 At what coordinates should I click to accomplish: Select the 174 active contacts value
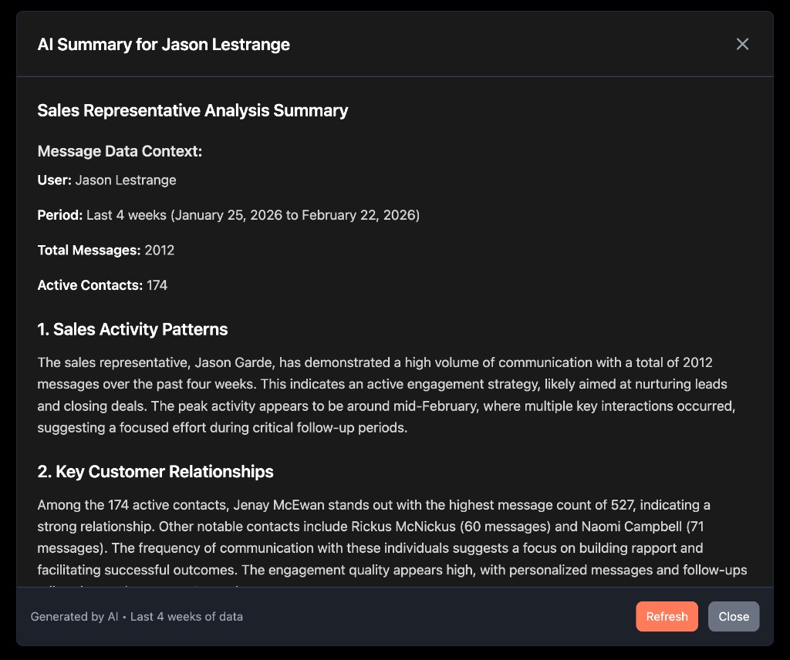157,285
